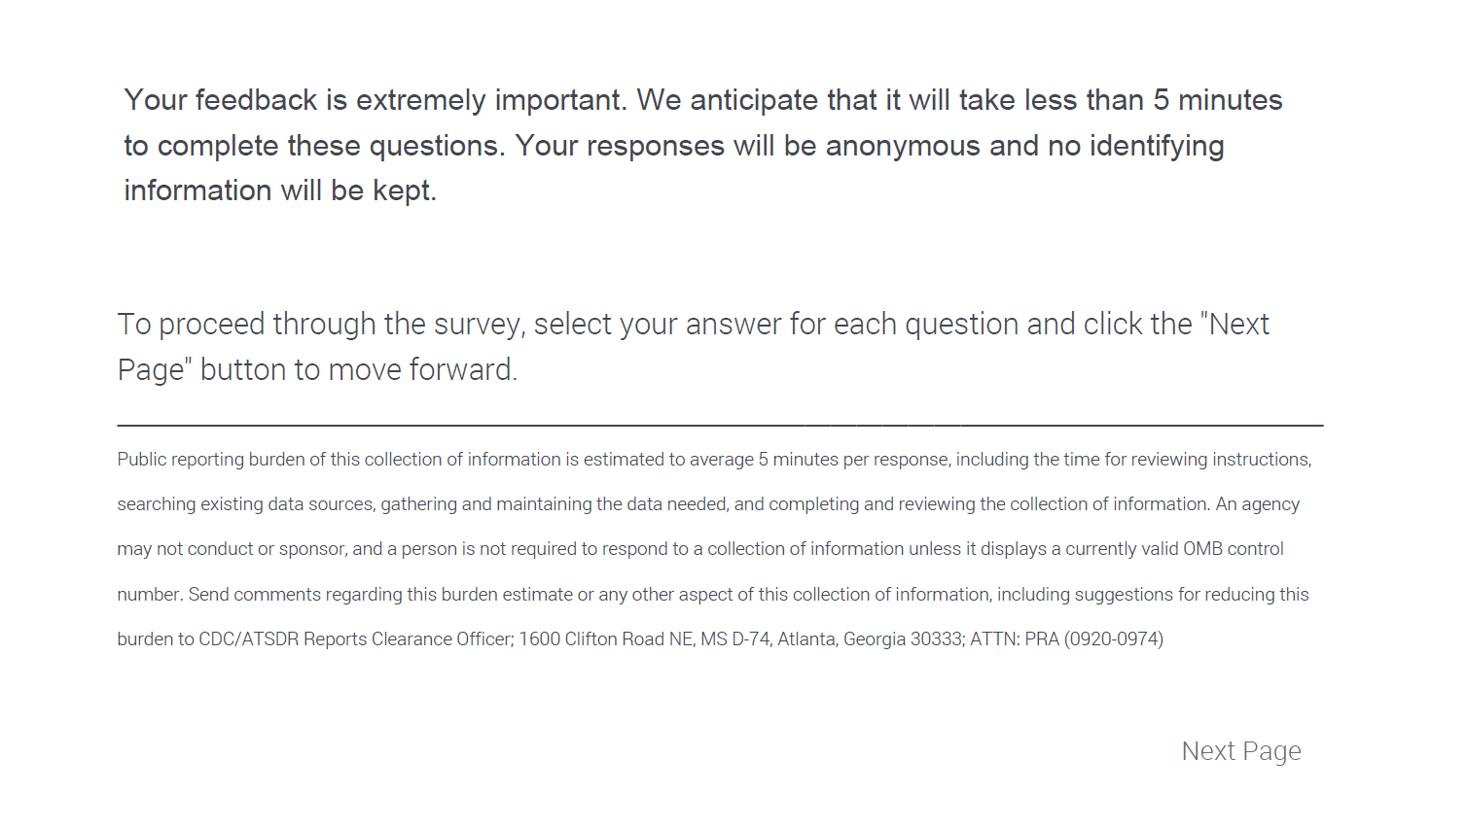Image resolution: width=1467 pixels, height=828 pixels.
Task: Click the "button to move forward." text
Action: 359,370
